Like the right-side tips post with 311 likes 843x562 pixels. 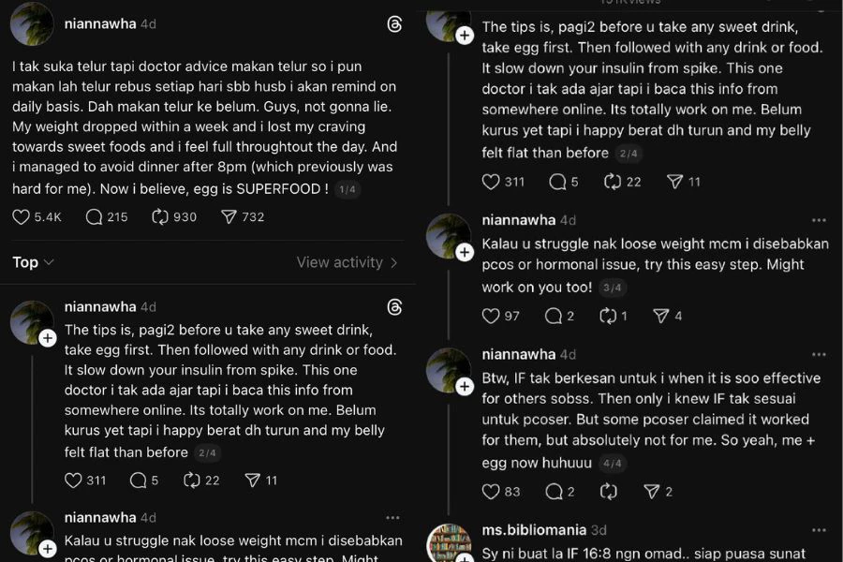click(491, 182)
